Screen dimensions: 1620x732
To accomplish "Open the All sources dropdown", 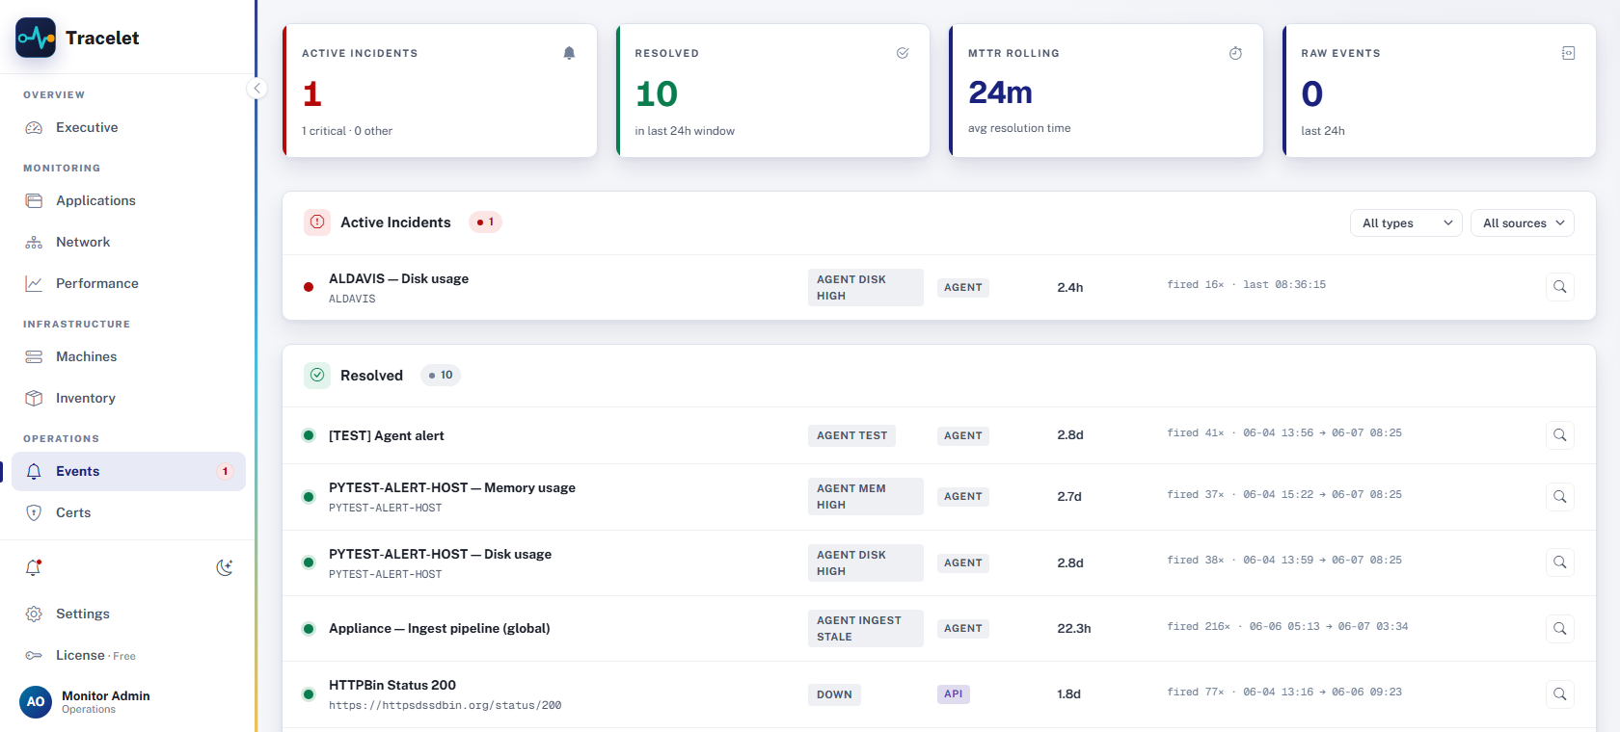I will coord(1523,222).
